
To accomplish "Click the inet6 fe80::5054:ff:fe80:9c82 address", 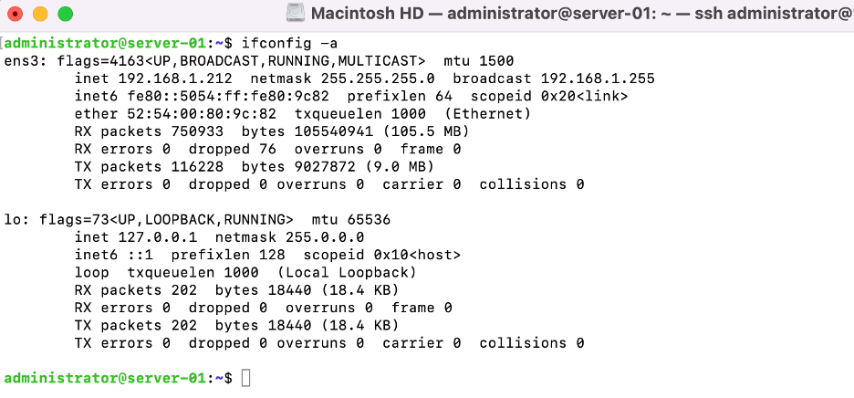I will tap(228, 97).
